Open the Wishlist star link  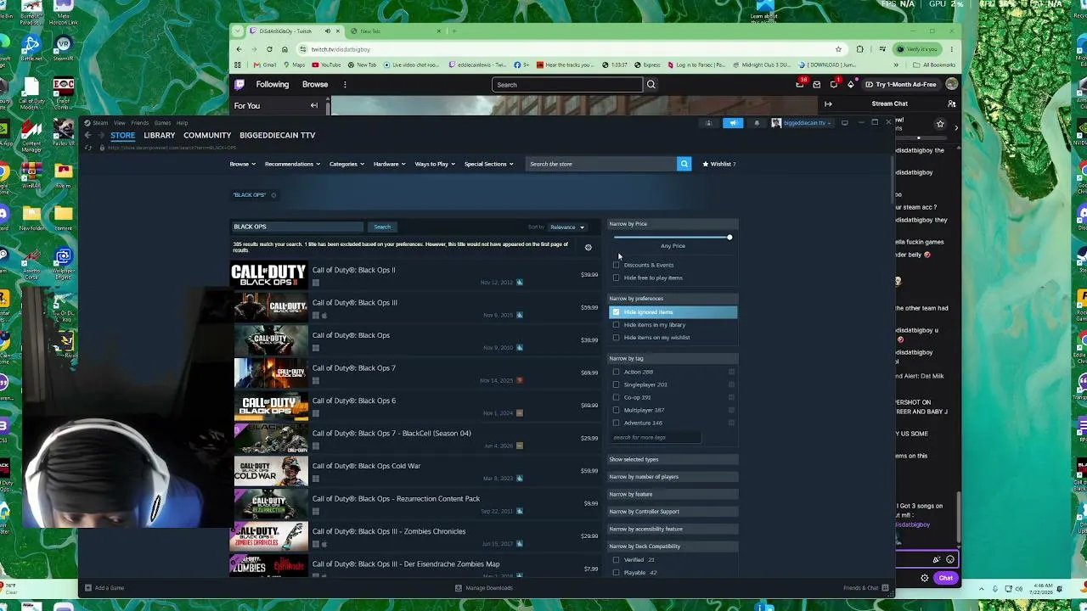(x=718, y=164)
